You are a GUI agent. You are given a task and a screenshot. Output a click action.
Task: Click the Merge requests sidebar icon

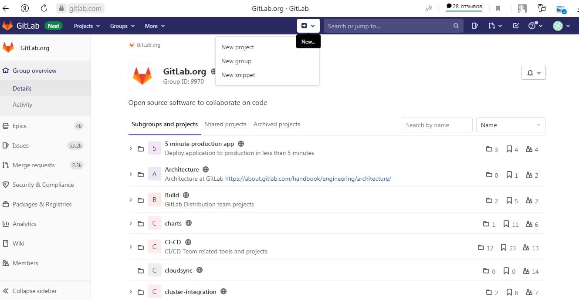(x=6, y=165)
